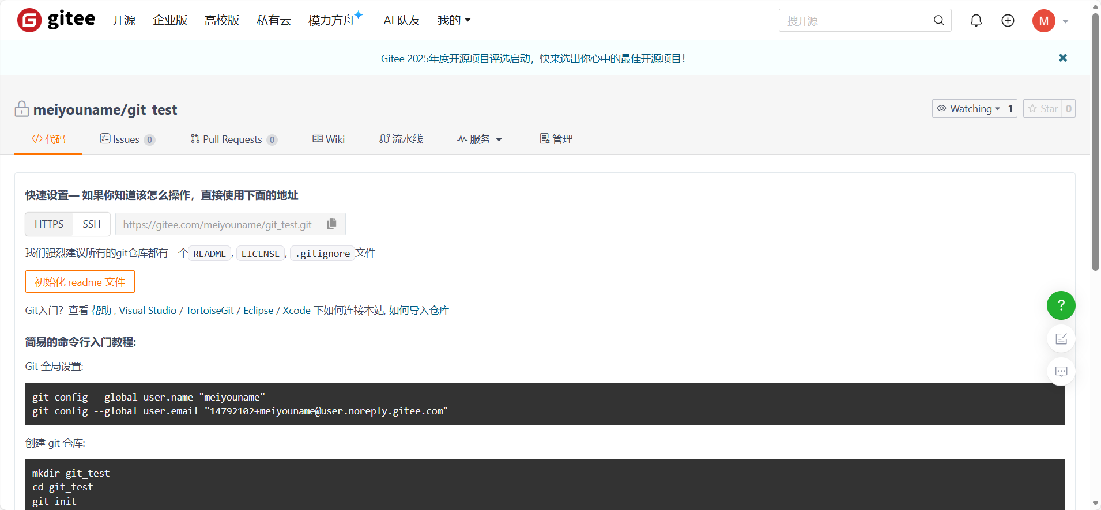
Task: Click the floating edit feedback icon
Action: pyautogui.click(x=1061, y=339)
